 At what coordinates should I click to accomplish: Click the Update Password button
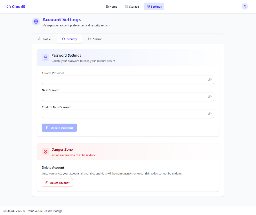pos(59,128)
